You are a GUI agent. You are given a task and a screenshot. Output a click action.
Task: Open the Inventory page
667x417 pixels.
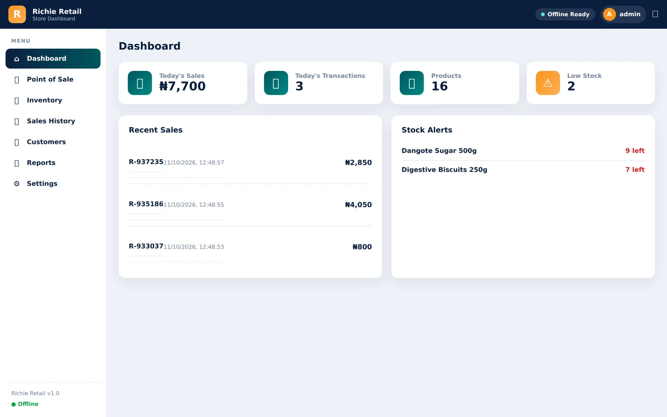(53, 100)
